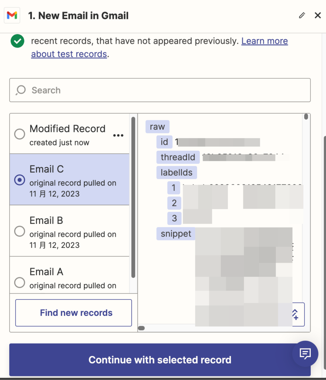Select the Email B radio button
This screenshot has width=326, height=380.
click(x=20, y=231)
